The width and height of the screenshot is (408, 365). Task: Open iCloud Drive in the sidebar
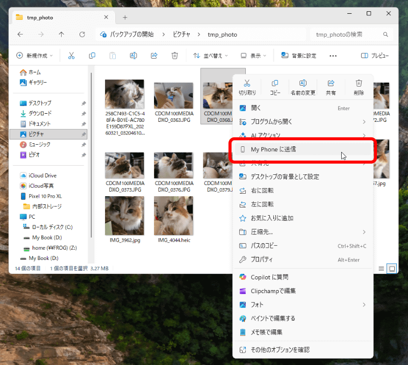point(48,175)
